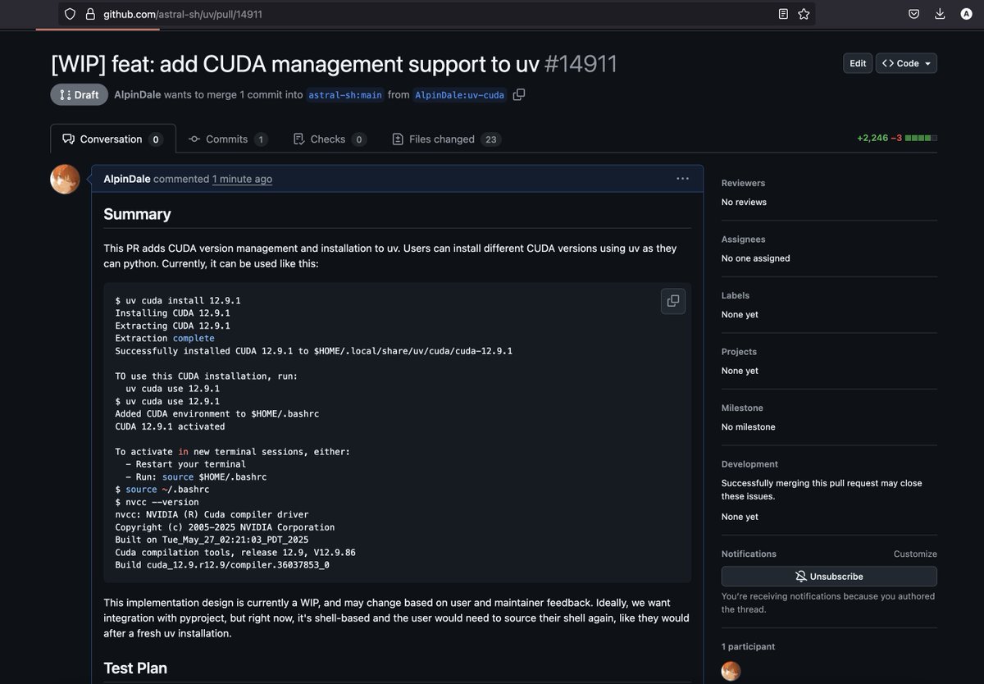This screenshot has height=684, width=984.
Task: Click the '$ uv cuda install 12.9.1' line
Action: pyautogui.click(x=178, y=301)
